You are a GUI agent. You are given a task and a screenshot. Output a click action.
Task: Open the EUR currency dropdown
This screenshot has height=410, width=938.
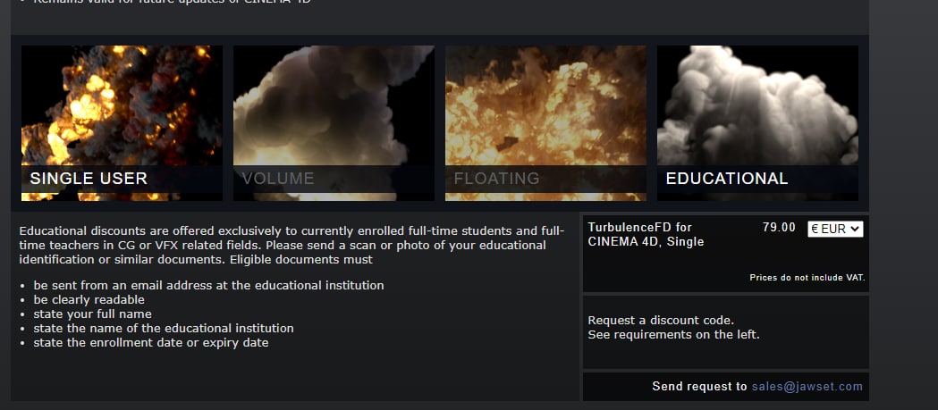(x=835, y=229)
